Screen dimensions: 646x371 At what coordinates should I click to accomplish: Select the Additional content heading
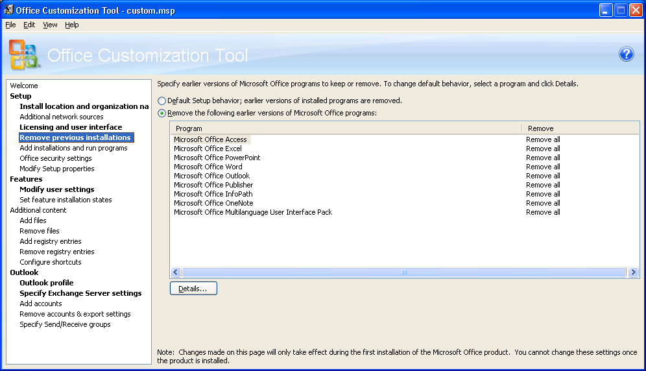coord(38,210)
